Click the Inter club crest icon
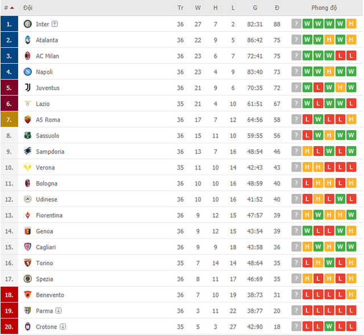 pyautogui.click(x=28, y=24)
